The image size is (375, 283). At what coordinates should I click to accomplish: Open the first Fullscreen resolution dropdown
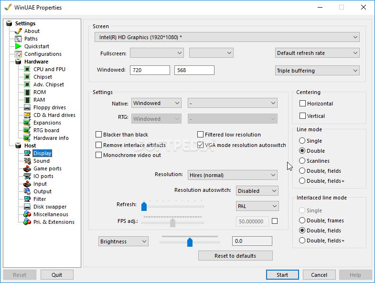[157, 53]
